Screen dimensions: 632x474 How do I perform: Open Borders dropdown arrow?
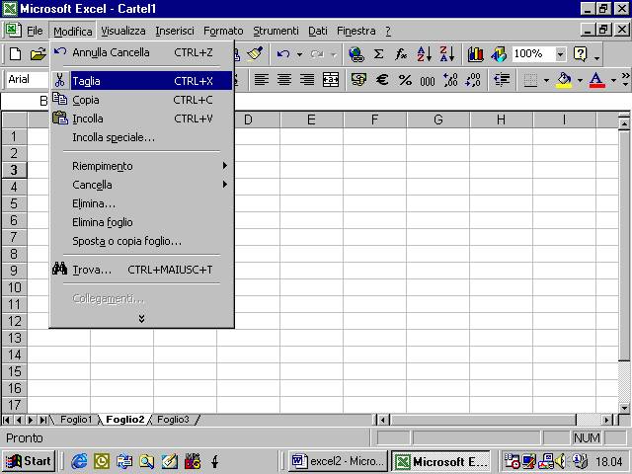click(546, 80)
